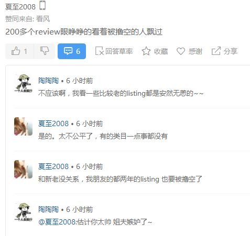The image size is (250, 236).
Task: Open 夏至2008 author name at top
Action: click(x=20, y=7)
